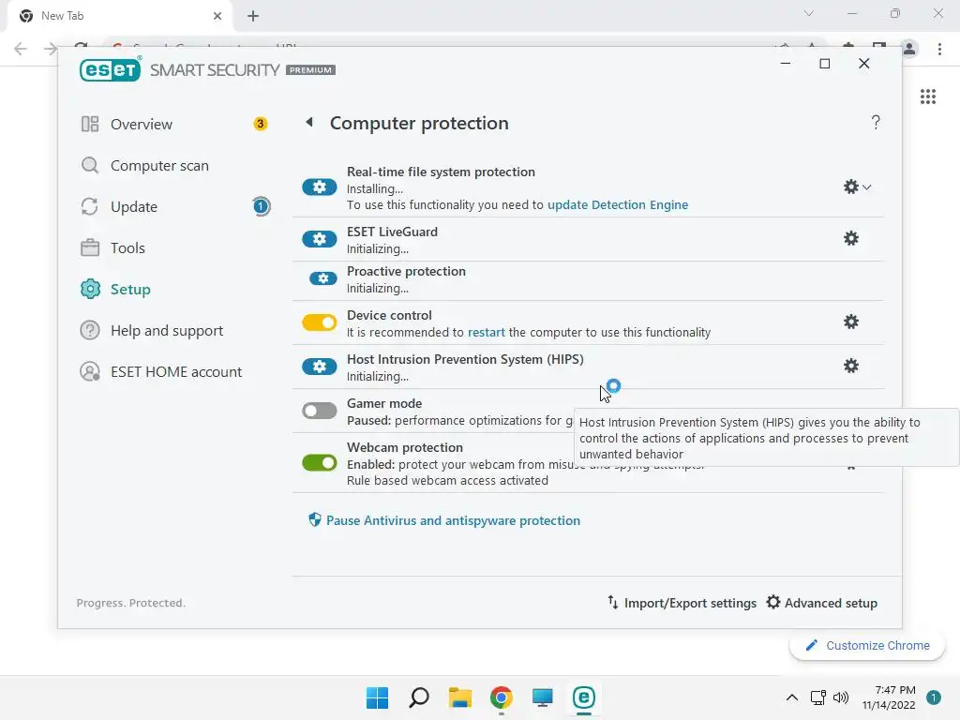
Task: Click the update Detection Engine link
Action: pyautogui.click(x=617, y=204)
